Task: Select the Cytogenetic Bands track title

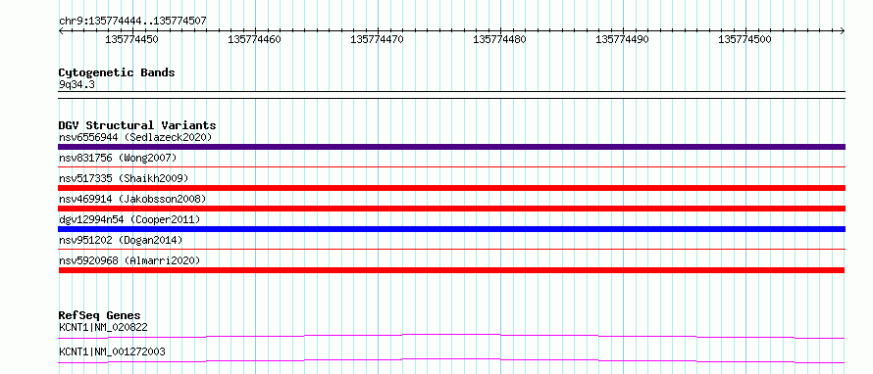Action: click(x=117, y=72)
